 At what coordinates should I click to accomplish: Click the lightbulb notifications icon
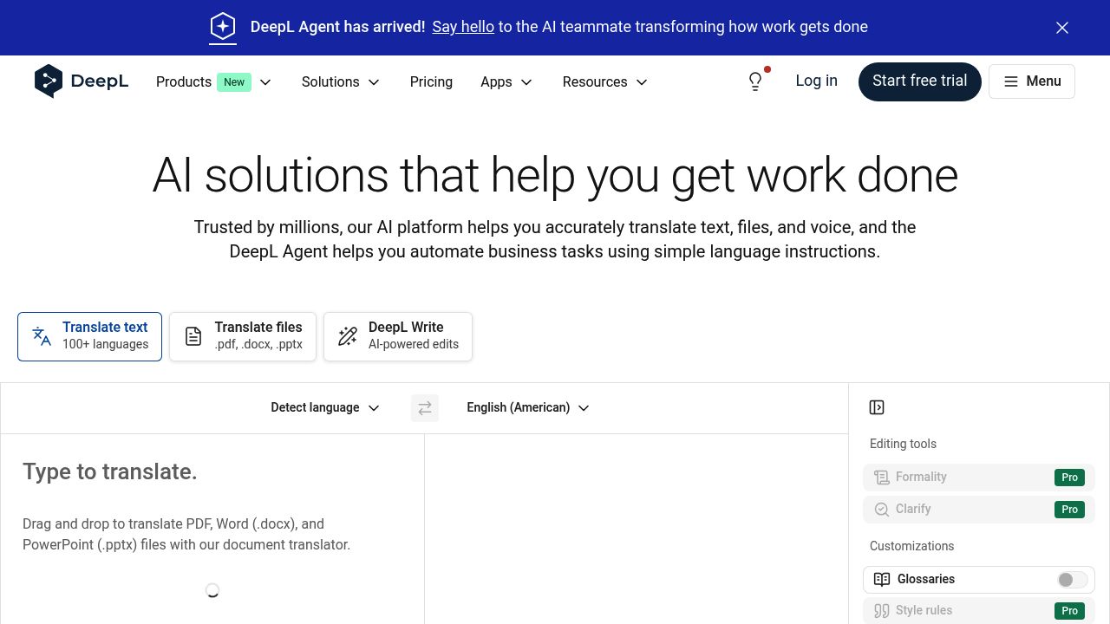[x=755, y=81]
